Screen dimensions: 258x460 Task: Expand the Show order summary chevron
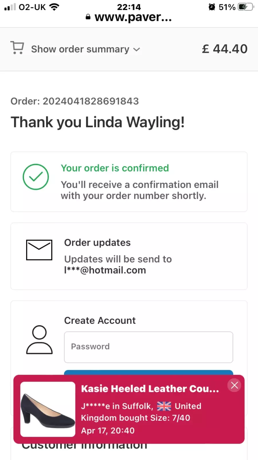pos(137,49)
